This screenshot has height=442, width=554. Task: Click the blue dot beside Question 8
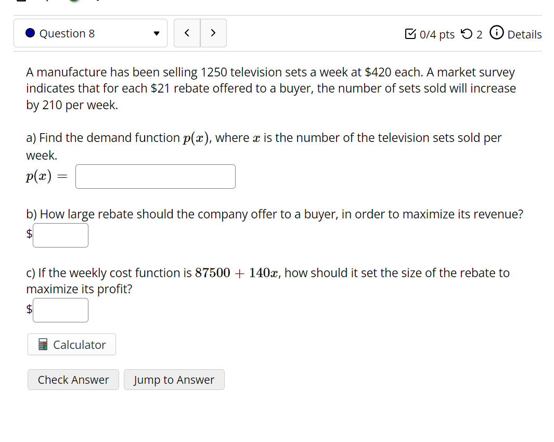click(30, 33)
